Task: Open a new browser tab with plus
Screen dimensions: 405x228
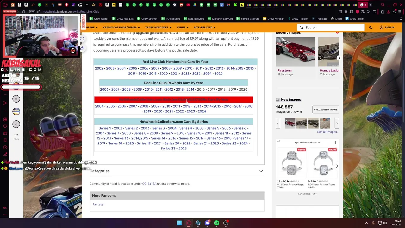Action: [371, 5]
